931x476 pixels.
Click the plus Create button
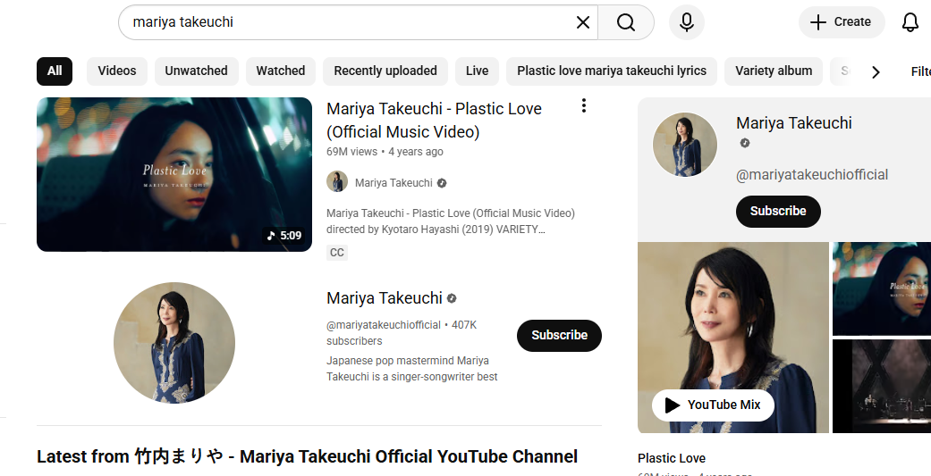pyautogui.click(x=842, y=22)
